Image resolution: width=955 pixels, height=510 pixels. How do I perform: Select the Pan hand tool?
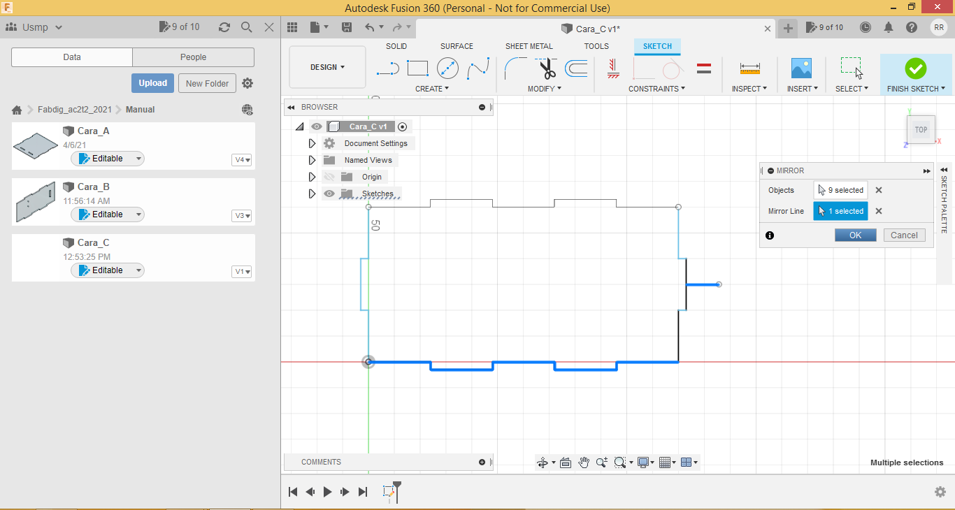point(584,462)
